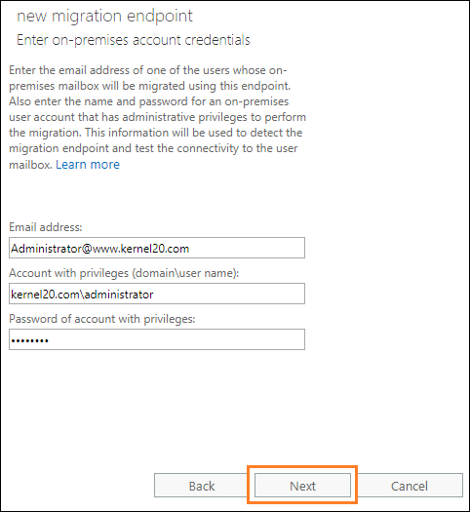This screenshot has width=470, height=512.
Task: Click the password field with dots
Action: coord(157,339)
